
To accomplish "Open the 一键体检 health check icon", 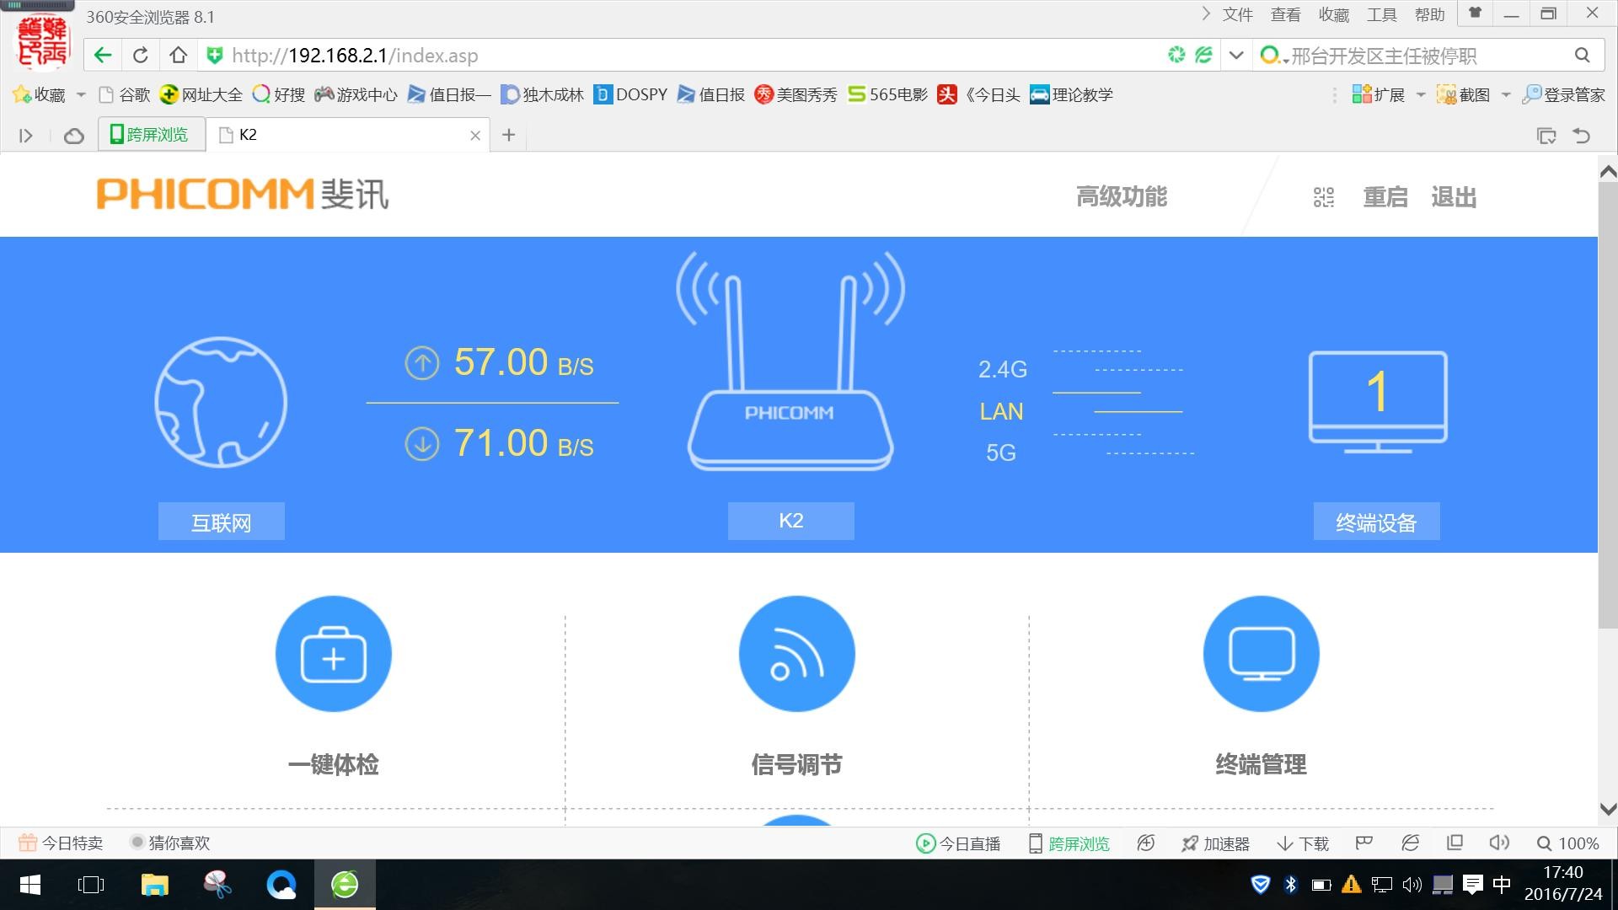I will (x=333, y=654).
